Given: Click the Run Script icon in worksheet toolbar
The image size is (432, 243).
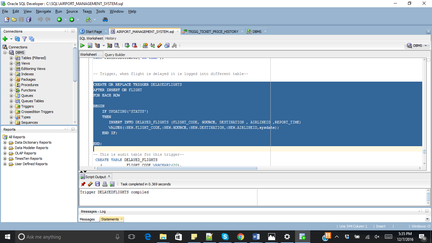Looking at the screenshot, I should 90,46.
